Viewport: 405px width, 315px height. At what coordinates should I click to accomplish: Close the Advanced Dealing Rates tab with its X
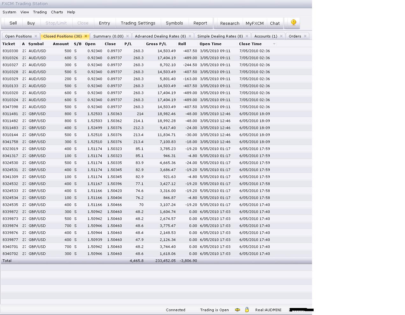click(x=190, y=36)
